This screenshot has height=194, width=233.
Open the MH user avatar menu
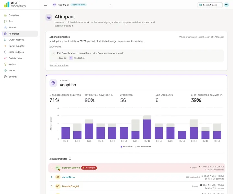[227, 5]
